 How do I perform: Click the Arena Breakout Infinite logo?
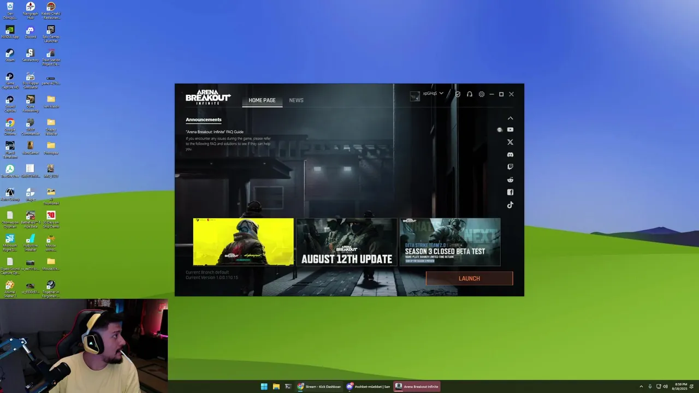point(208,97)
